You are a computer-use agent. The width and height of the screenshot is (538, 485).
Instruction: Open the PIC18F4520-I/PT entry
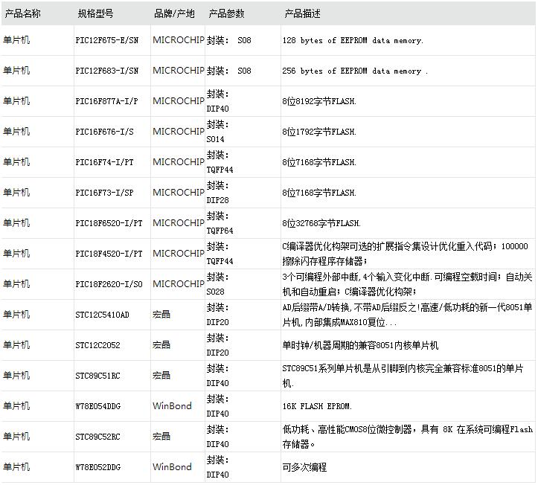tap(109, 254)
